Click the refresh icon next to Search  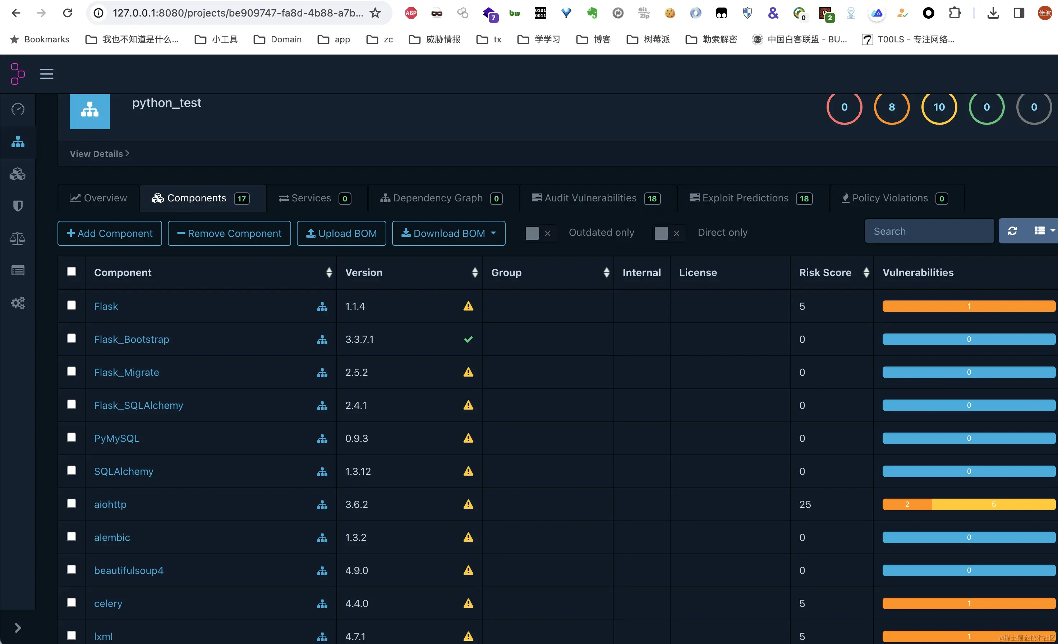[1012, 232]
